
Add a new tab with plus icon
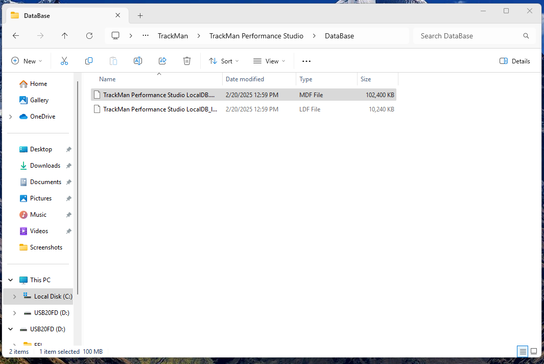point(140,16)
